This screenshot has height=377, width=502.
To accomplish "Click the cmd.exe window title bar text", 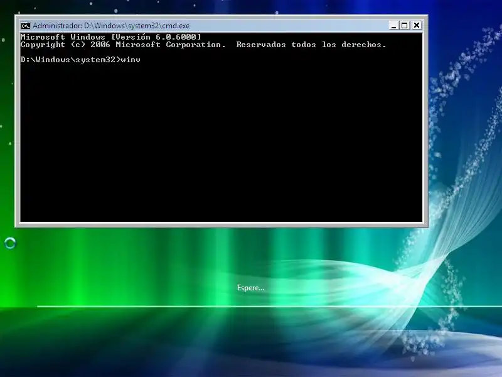I will pos(111,26).
